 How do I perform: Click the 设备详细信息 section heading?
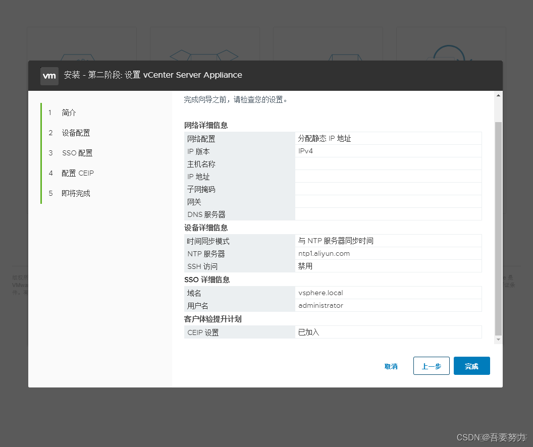206,228
